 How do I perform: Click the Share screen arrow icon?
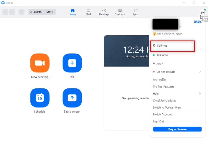72,98
